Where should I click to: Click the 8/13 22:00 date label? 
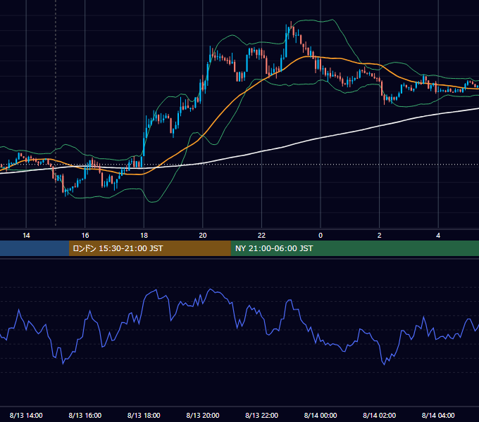[x=262, y=415]
